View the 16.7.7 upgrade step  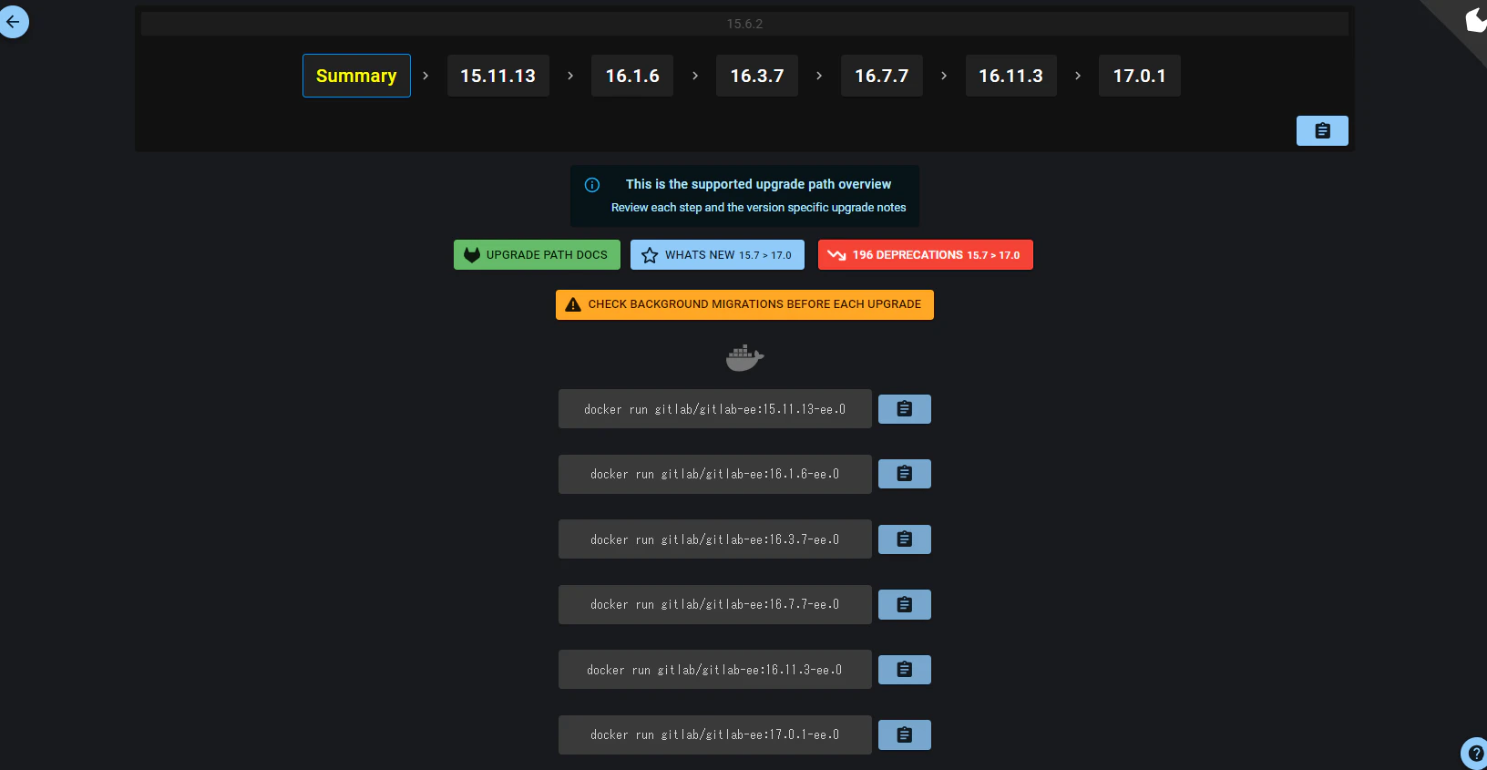tap(882, 76)
